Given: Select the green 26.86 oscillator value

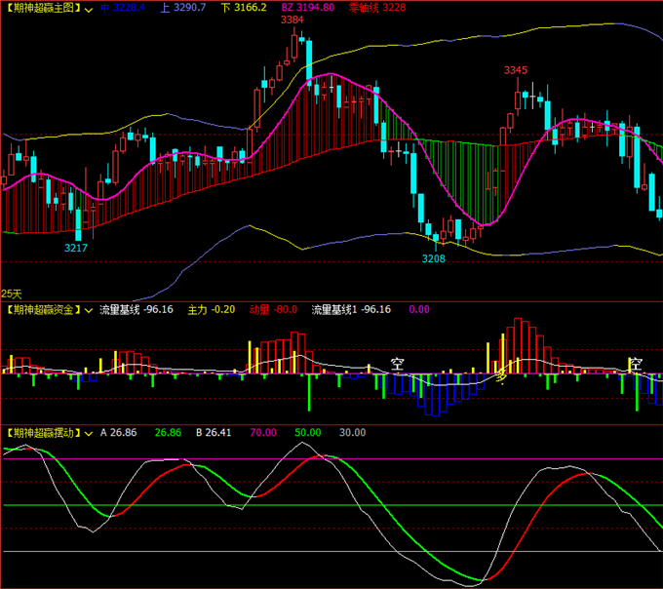Looking at the screenshot, I should (168, 433).
